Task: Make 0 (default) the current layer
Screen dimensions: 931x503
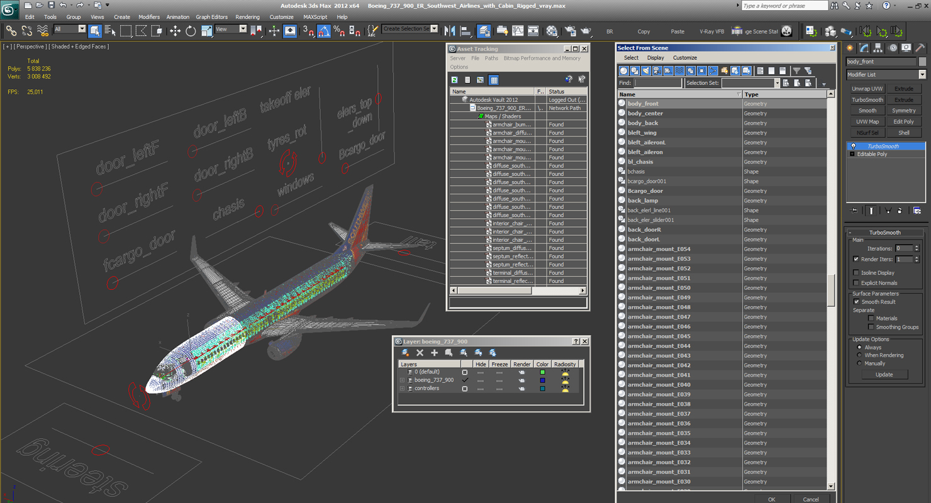Action: [465, 372]
